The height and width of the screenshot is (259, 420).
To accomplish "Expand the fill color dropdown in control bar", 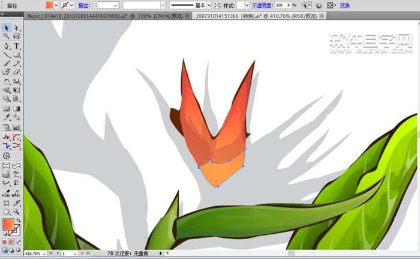I will 58,5.
